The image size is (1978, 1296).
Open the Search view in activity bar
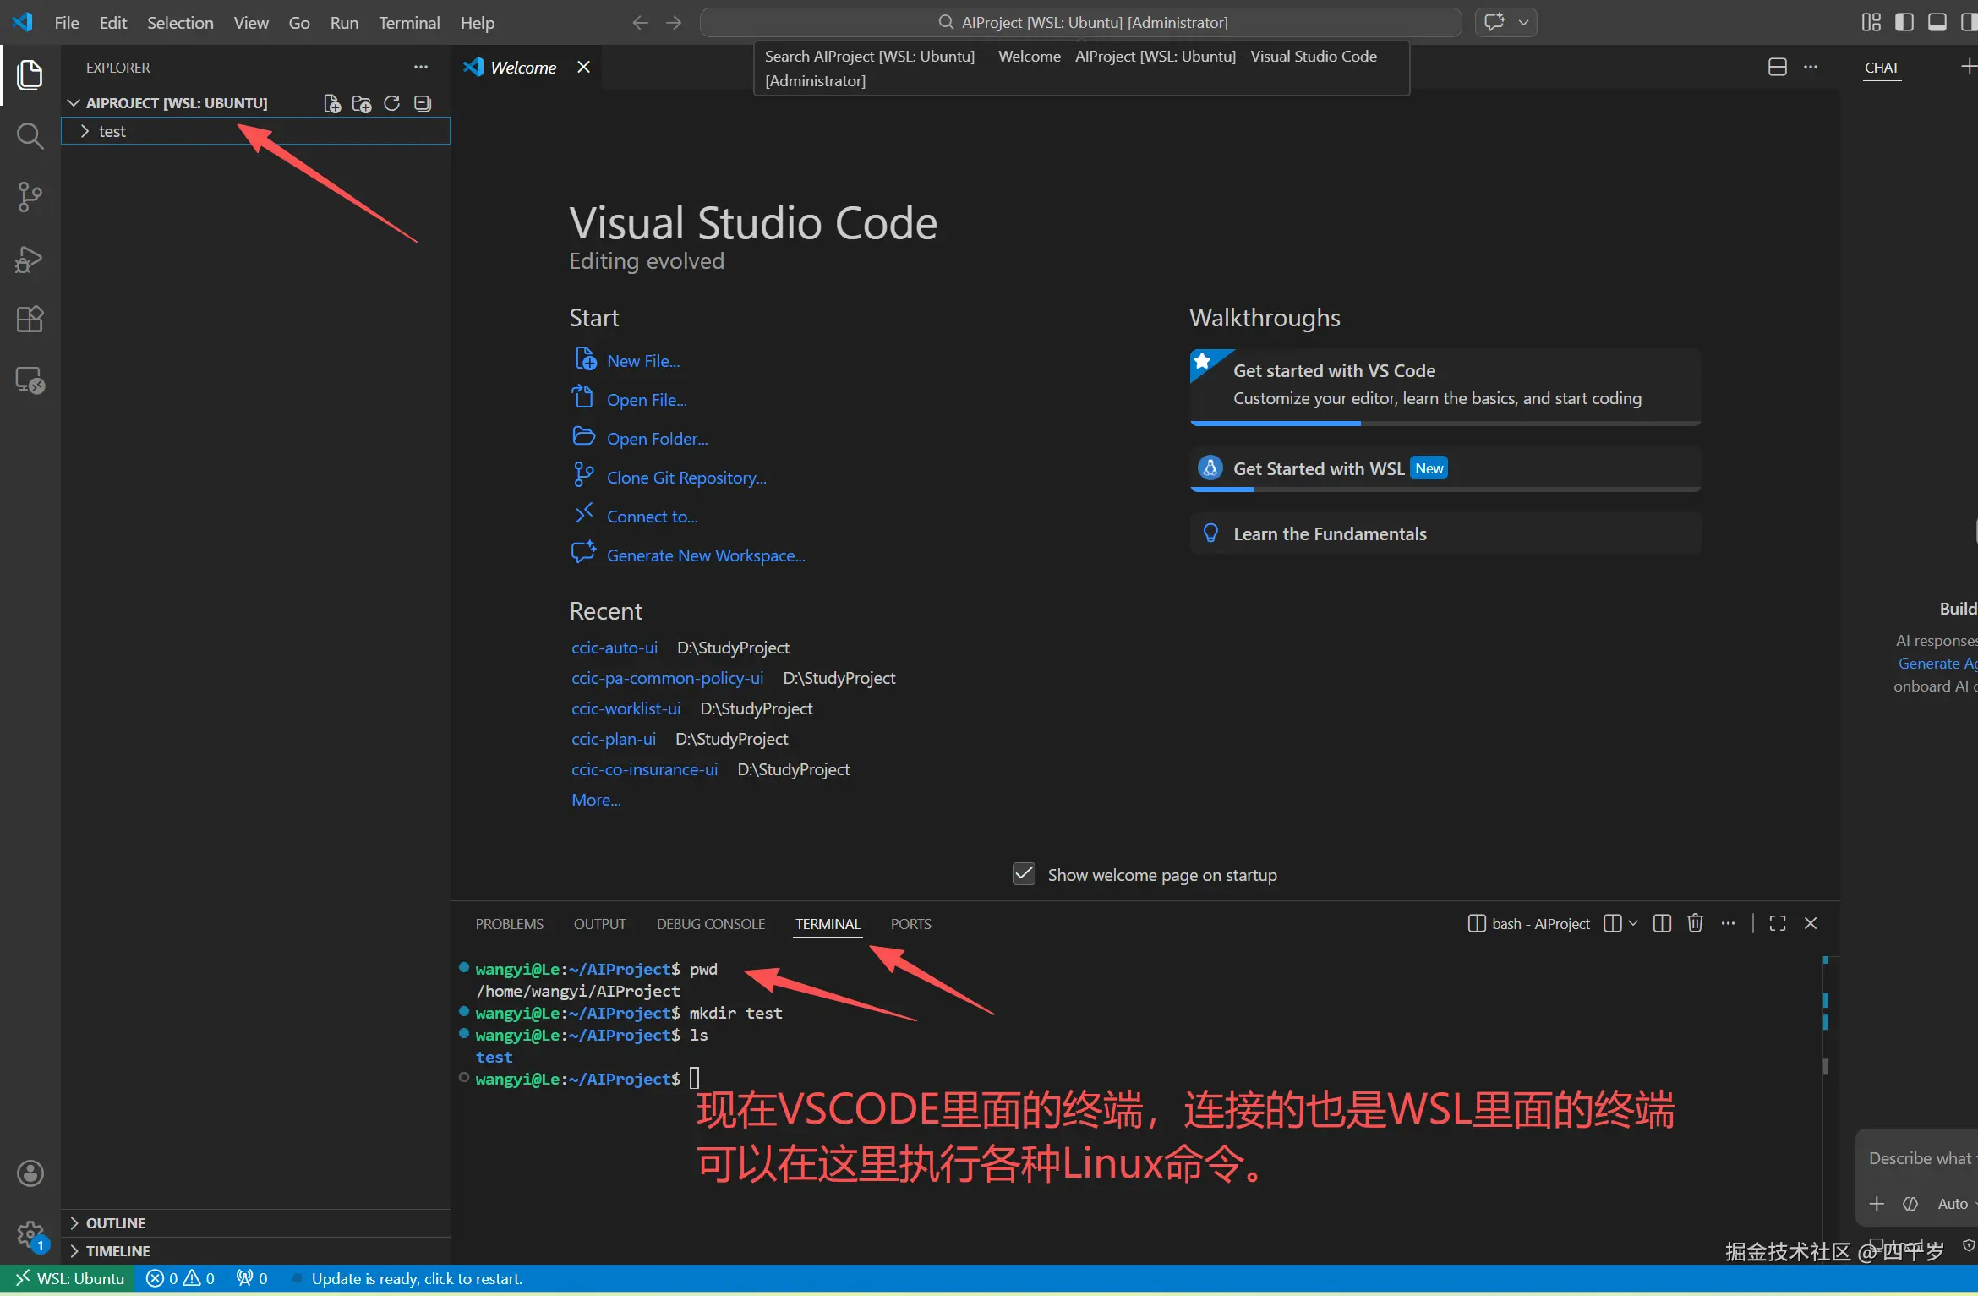(30, 135)
